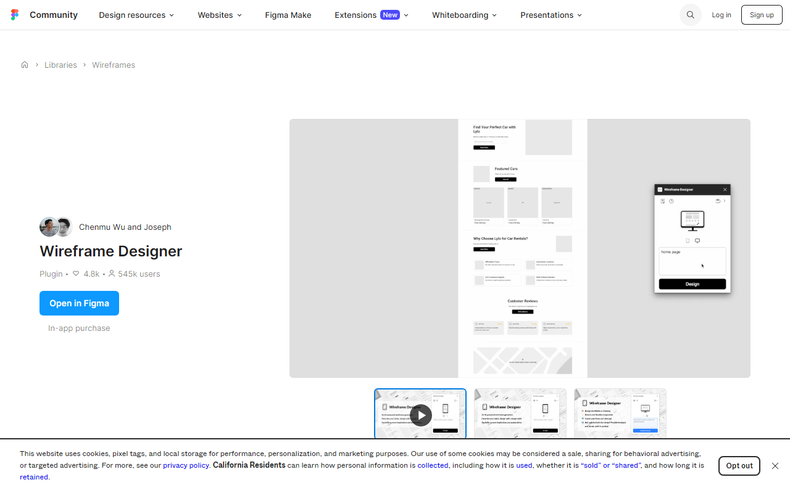Image resolution: width=790 pixels, height=493 pixels.
Task: Click Joseph's author avatar
Action: [x=64, y=227]
